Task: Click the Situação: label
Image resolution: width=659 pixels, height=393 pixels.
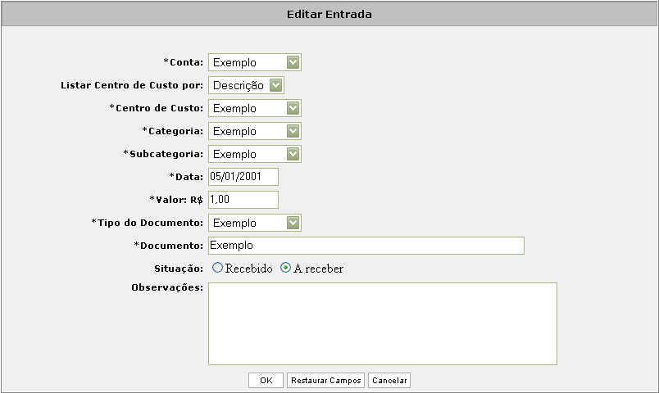Action: [179, 269]
